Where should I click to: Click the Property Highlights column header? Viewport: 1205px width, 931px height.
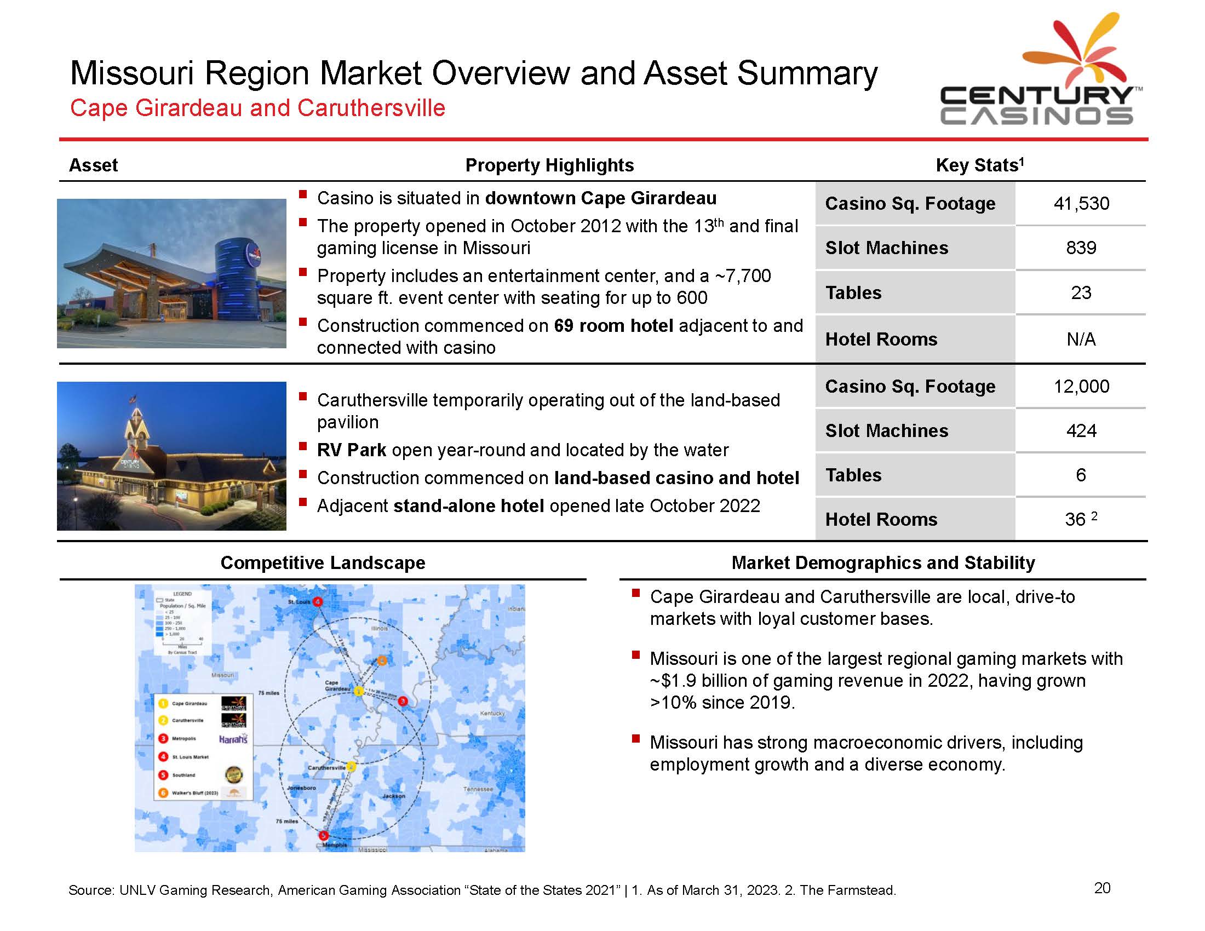(549, 165)
